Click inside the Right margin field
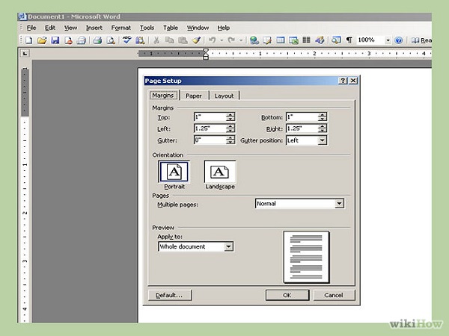This screenshot has height=336, width=449. (x=302, y=128)
